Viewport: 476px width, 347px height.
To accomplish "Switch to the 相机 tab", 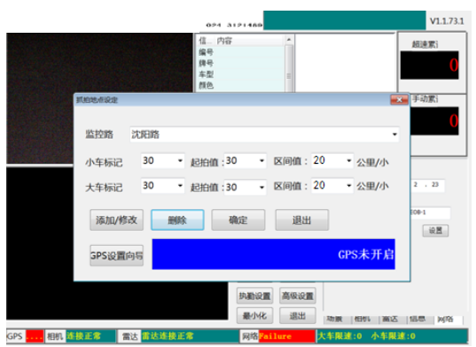I will [x=363, y=319].
